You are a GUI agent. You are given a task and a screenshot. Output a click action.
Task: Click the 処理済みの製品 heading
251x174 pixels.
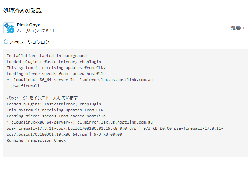23,11
